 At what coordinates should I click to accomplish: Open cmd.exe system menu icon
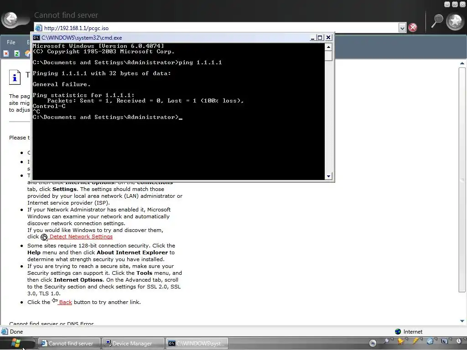[x=36, y=37]
